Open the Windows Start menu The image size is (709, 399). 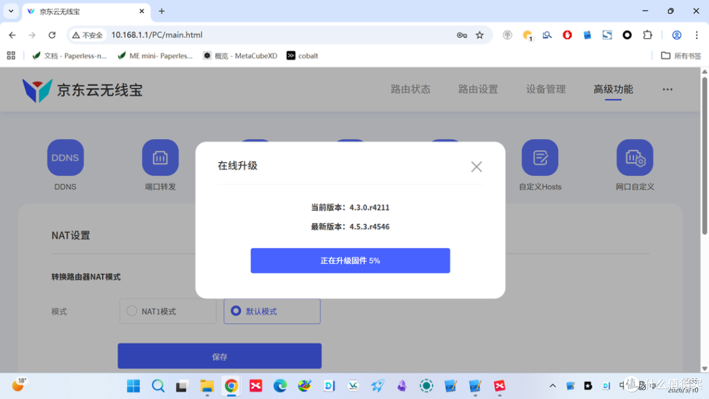[133, 386]
